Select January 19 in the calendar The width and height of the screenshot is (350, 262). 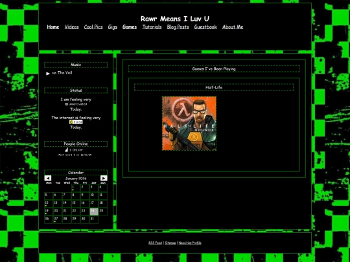(49, 212)
